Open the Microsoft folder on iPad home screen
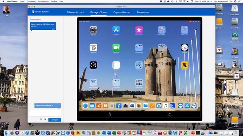The width and height of the screenshot is (243, 136). click(162, 30)
